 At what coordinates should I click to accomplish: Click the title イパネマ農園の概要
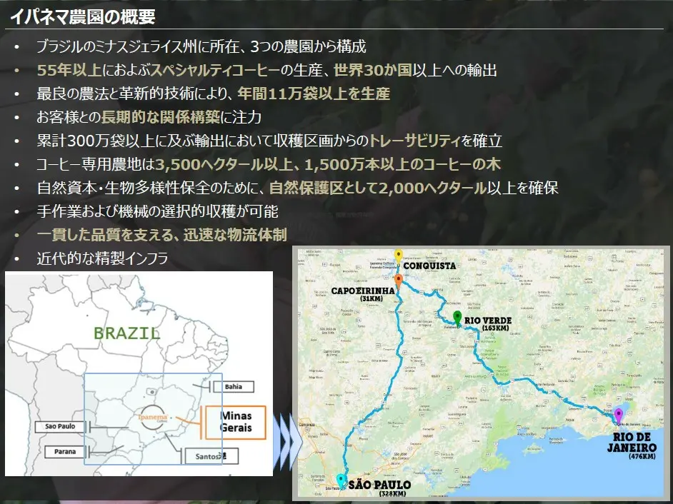[x=82, y=16]
